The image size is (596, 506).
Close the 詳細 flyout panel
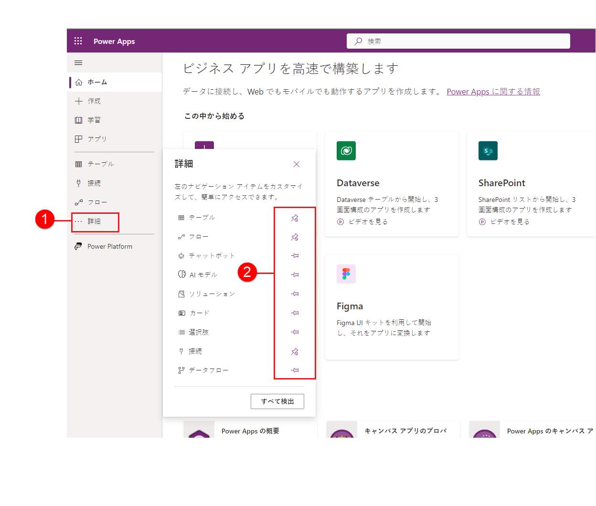pos(297,164)
